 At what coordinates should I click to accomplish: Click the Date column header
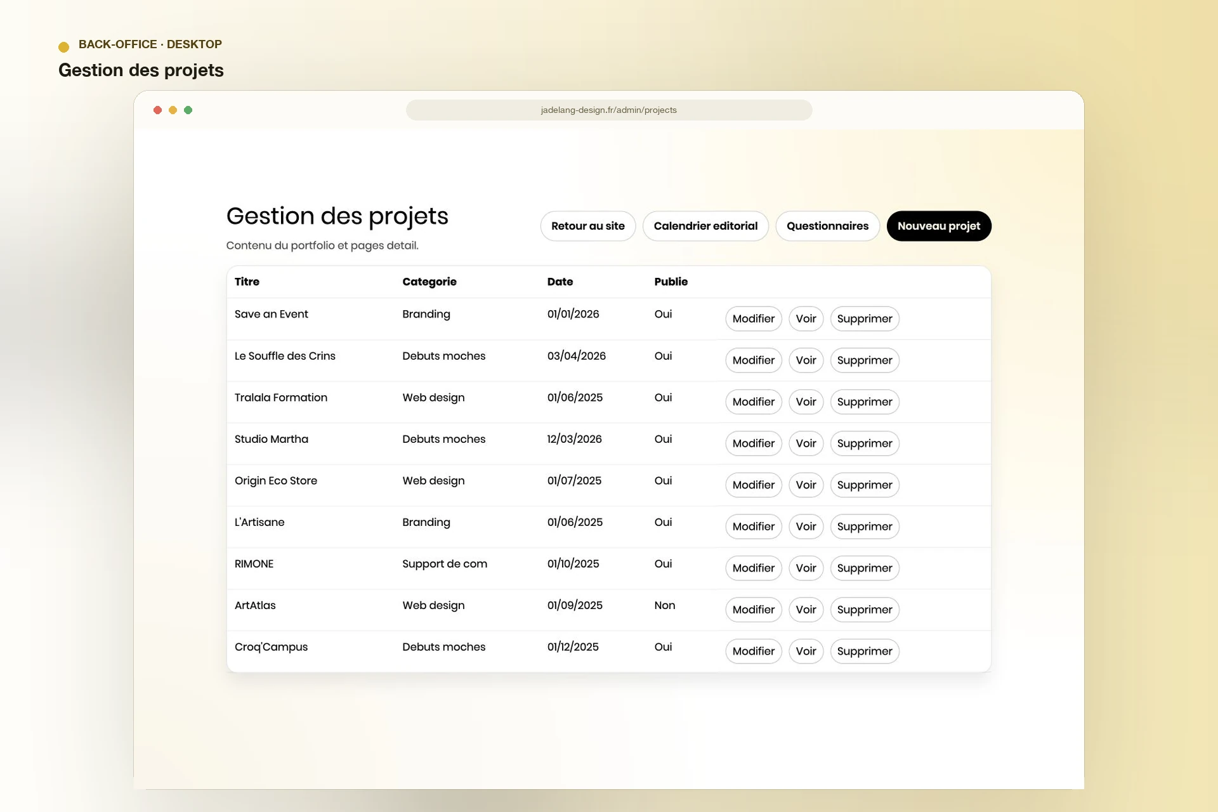click(560, 282)
